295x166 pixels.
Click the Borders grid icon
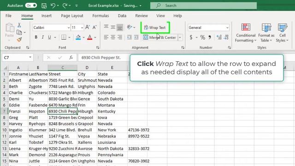tap(64, 37)
